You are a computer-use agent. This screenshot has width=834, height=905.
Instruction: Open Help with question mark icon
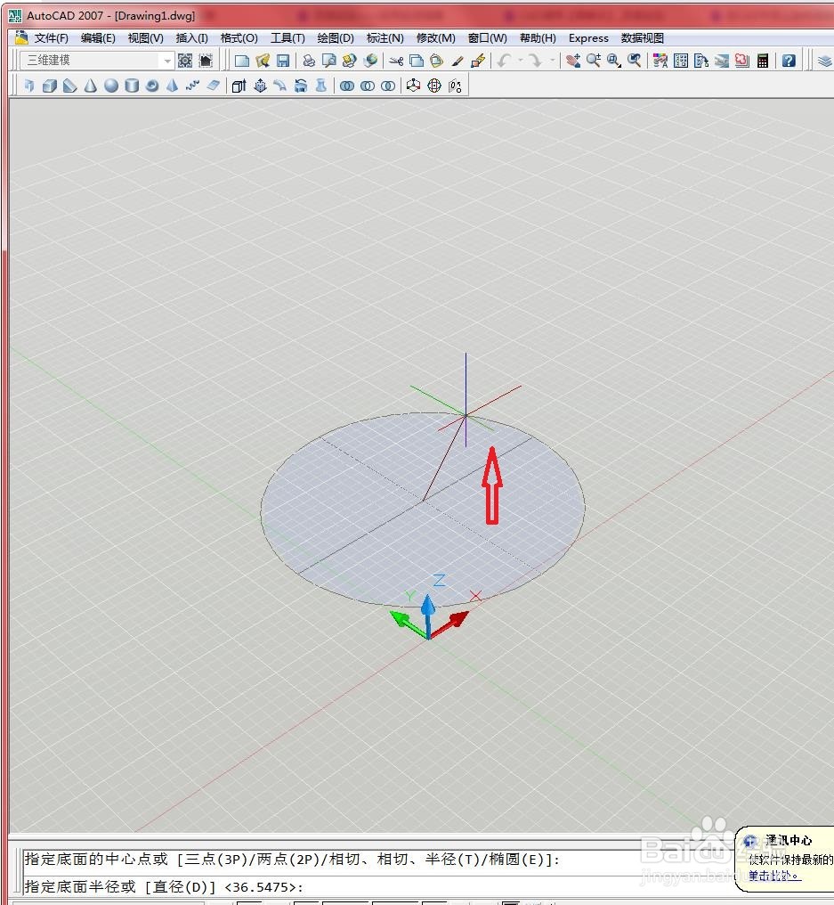tap(789, 61)
